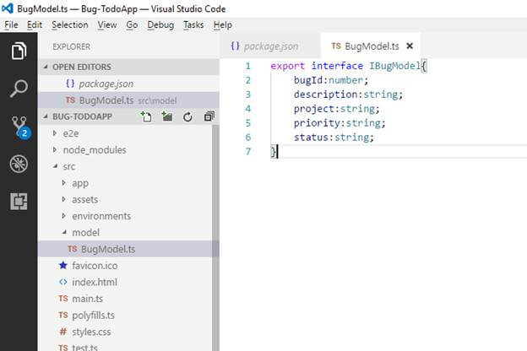Close the BugModel.ts editor tab
The width and height of the screenshot is (527, 351).
pyautogui.click(x=410, y=46)
